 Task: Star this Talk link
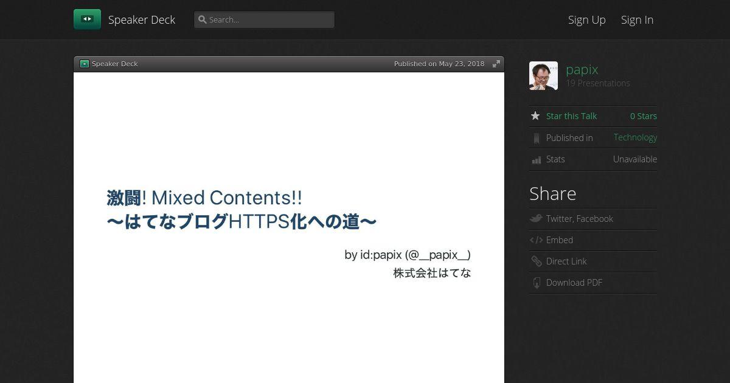coord(571,116)
